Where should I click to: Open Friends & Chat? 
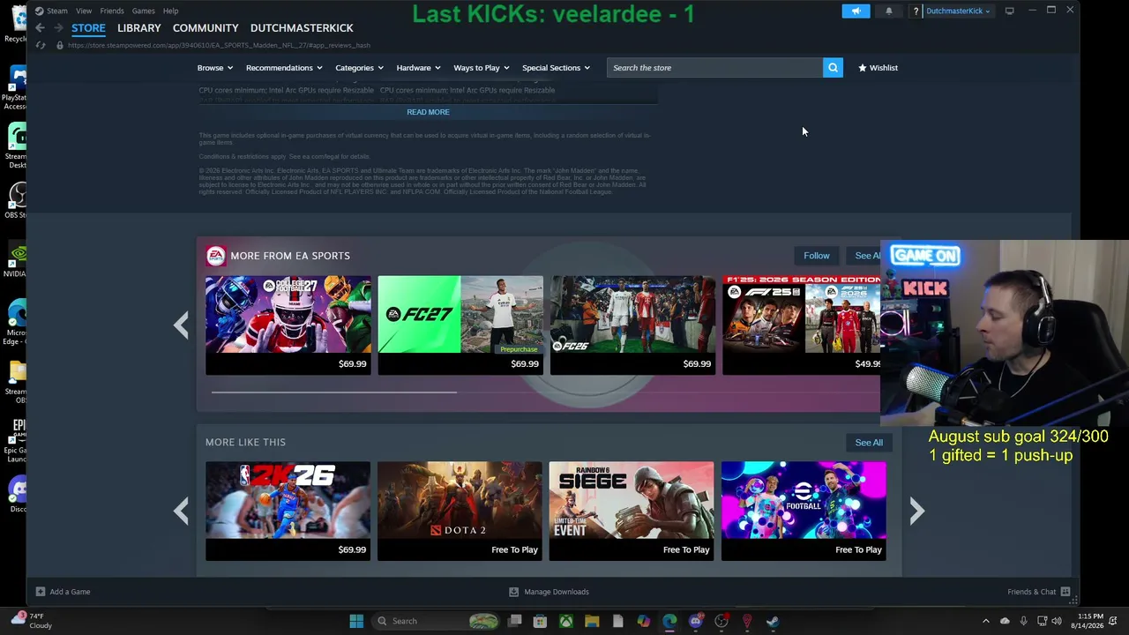tap(1032, 592)
